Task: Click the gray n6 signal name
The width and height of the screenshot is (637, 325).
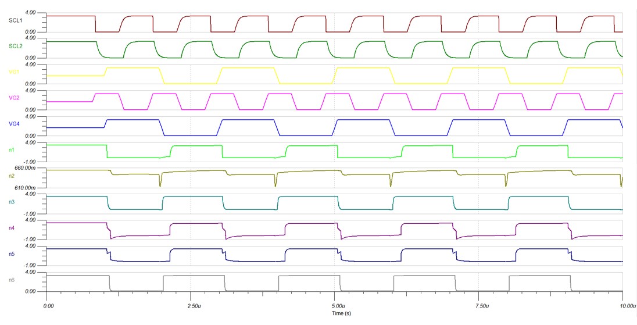Action: pos(12,280)
